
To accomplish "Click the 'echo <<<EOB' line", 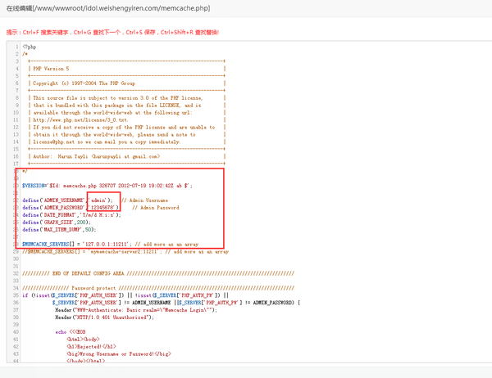I will [x=71, y=331].
